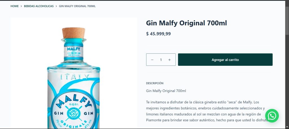Click the price $ 45.999,99

[158, 34]
